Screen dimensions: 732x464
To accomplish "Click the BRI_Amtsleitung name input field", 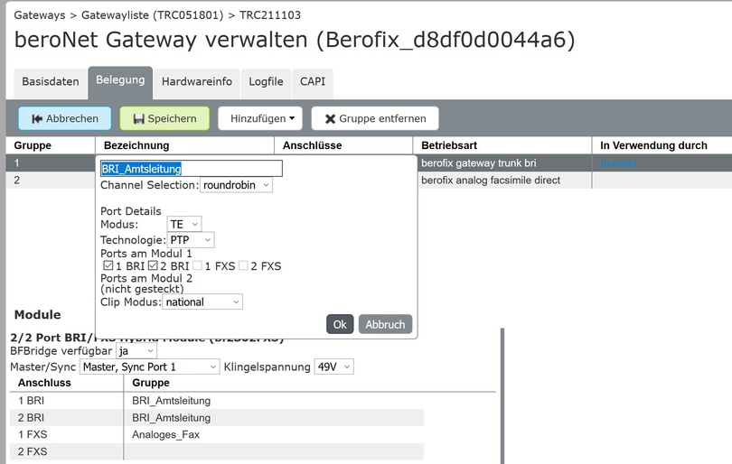I will coord(192,168).
